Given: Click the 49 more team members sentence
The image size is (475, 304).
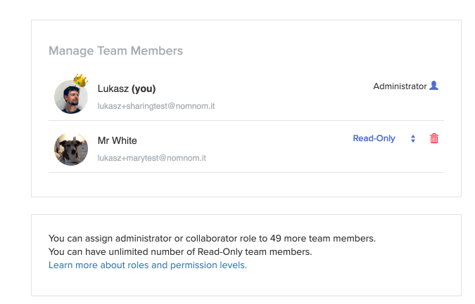Looking at the screenshot, I should [x=212, y=238].
